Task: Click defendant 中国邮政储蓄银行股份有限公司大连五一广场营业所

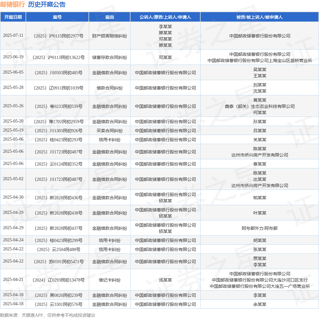Action: coord(259,286)
